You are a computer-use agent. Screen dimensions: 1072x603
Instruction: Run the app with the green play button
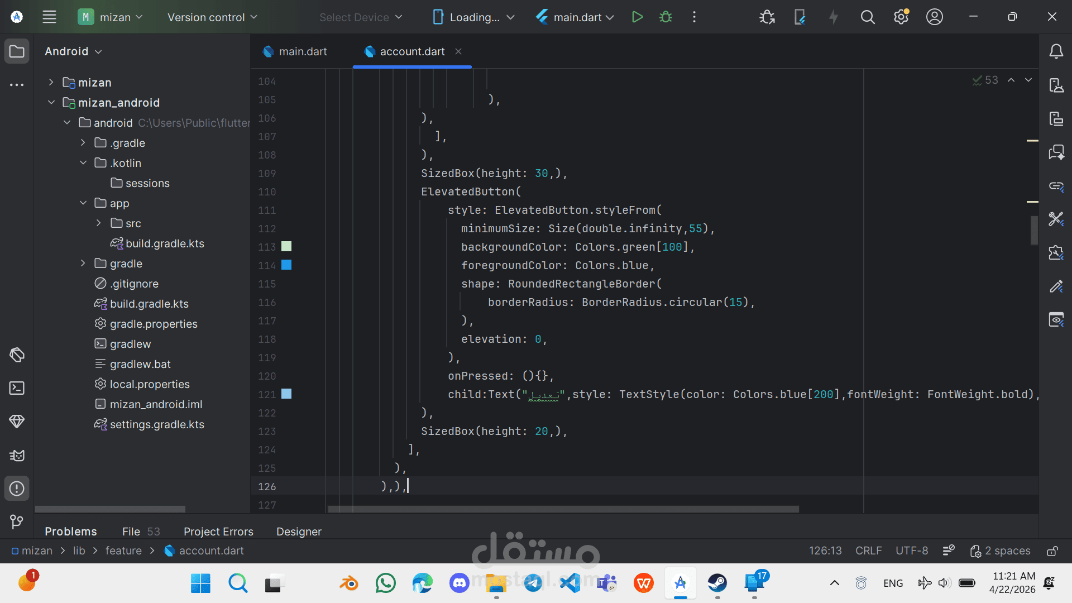point(637,17)
